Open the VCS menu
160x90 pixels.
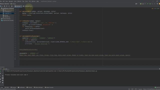click(30, 1)
